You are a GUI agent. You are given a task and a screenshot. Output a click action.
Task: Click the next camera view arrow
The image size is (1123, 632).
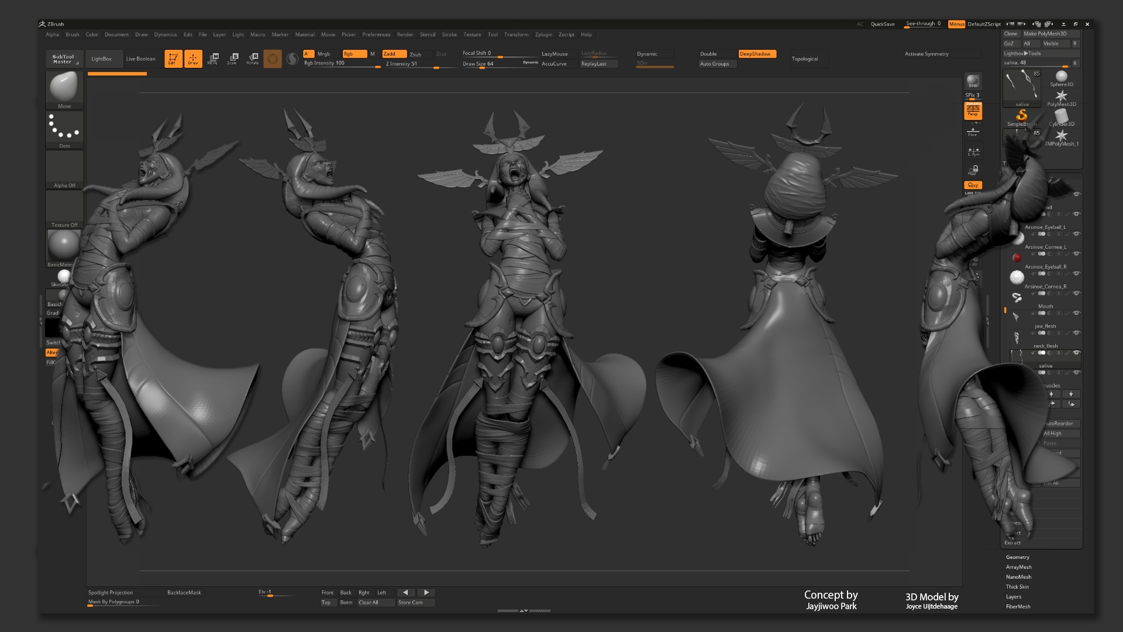(x=426, y=593)
